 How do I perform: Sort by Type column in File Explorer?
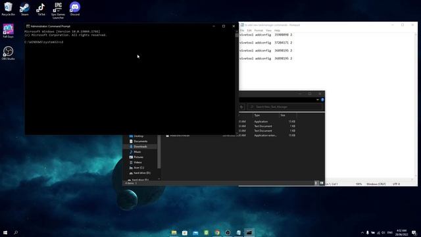pyautogui.click(x=266, y=115)
